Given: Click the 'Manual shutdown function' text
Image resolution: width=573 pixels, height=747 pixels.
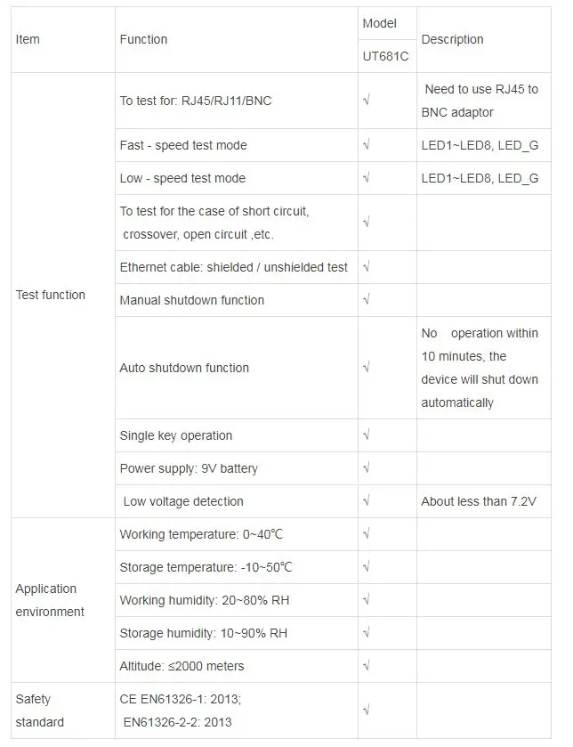Looking at the screenshot, I should (192, 301).
